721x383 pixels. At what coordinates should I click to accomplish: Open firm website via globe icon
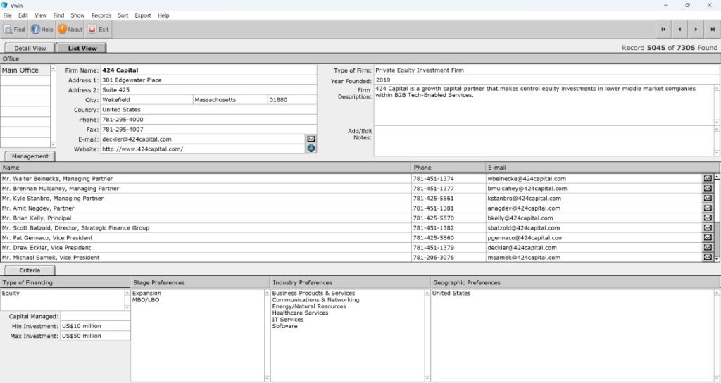[311, 149]
